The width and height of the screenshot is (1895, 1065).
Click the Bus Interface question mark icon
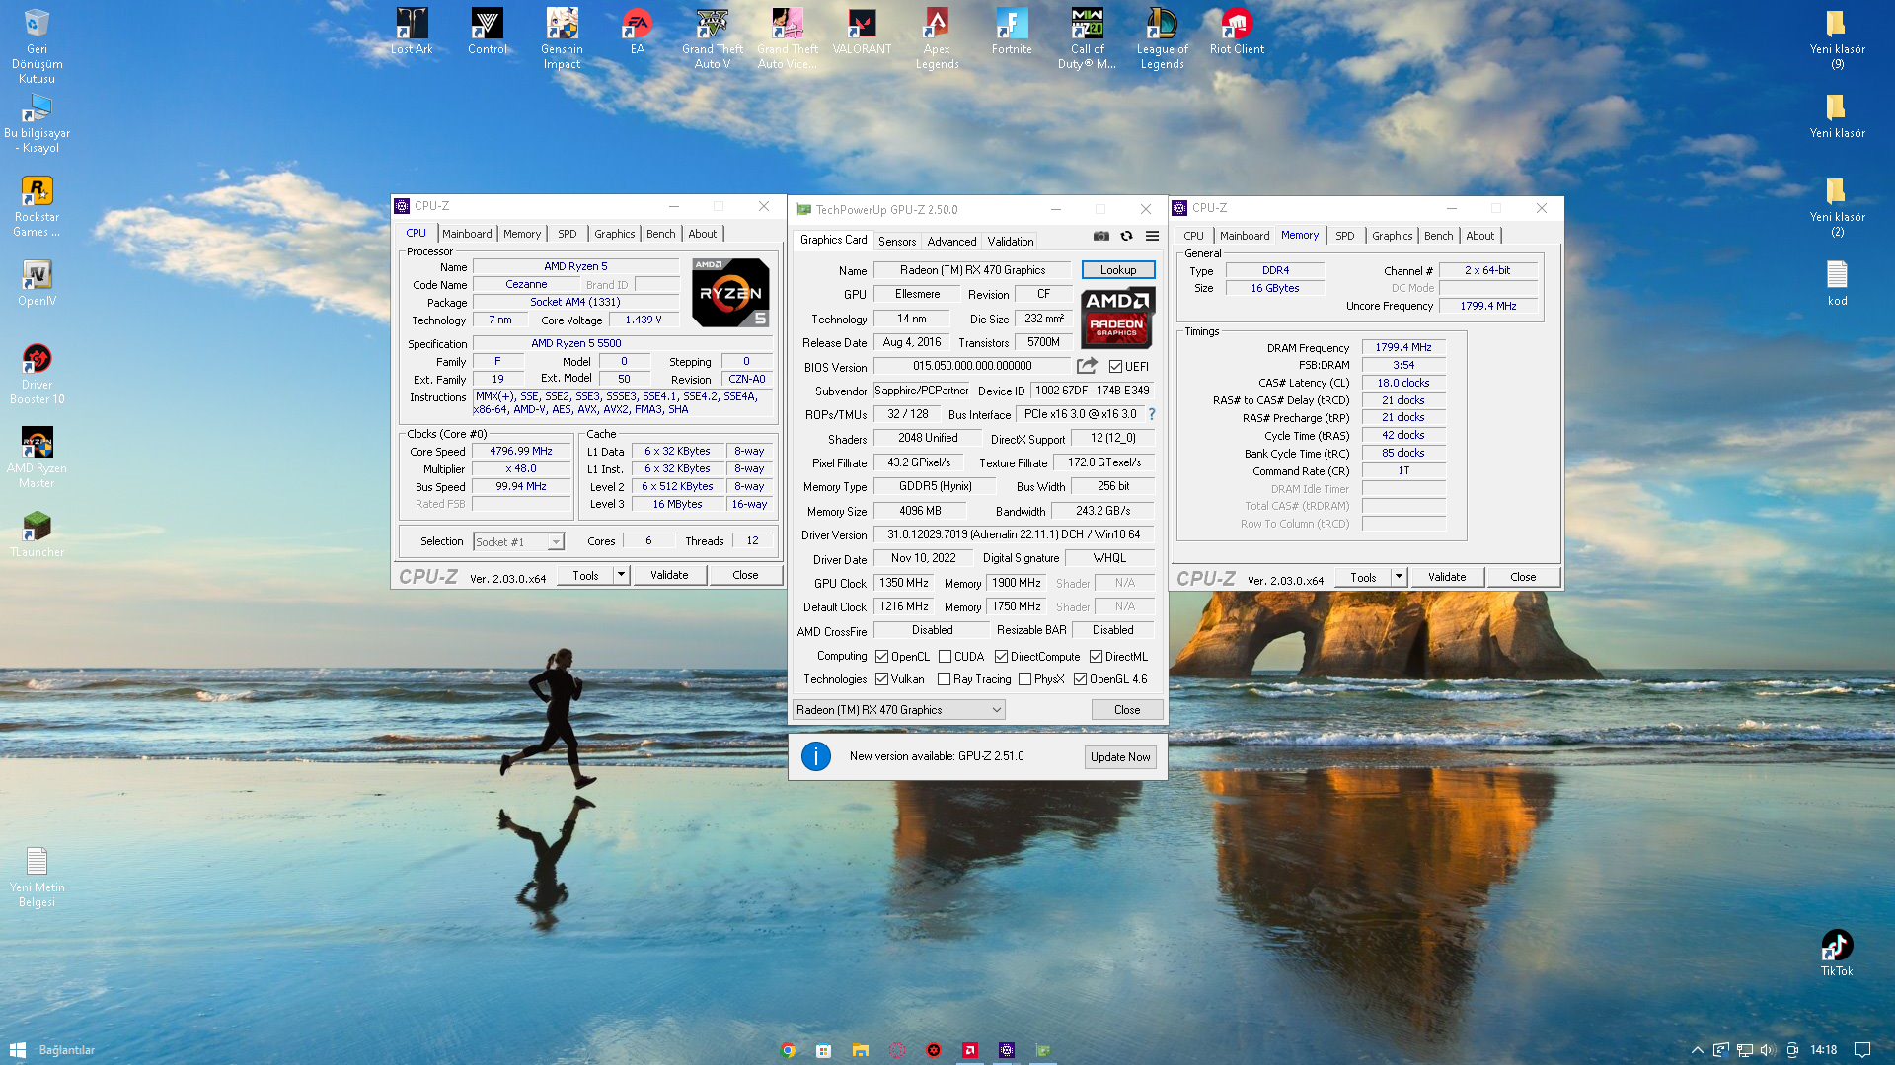point(1151,414)
